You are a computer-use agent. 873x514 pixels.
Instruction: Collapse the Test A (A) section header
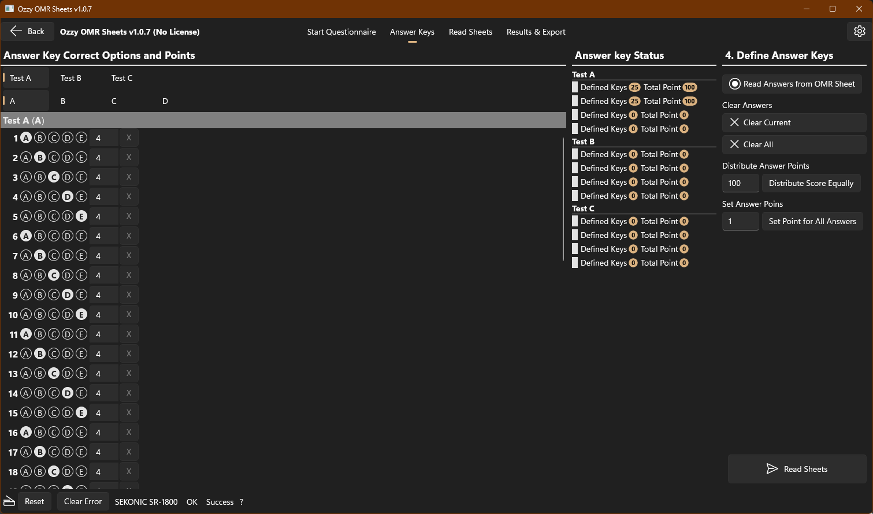[x=283, y=120]
